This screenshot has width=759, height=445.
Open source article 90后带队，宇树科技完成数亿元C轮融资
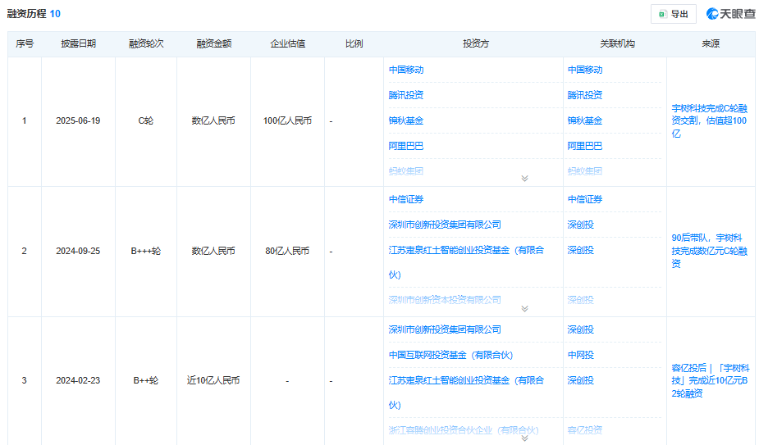pos(709,251)
